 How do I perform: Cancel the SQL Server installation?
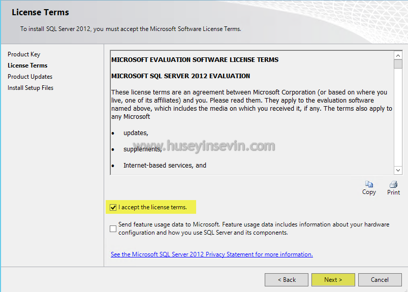tap(380, 280)
